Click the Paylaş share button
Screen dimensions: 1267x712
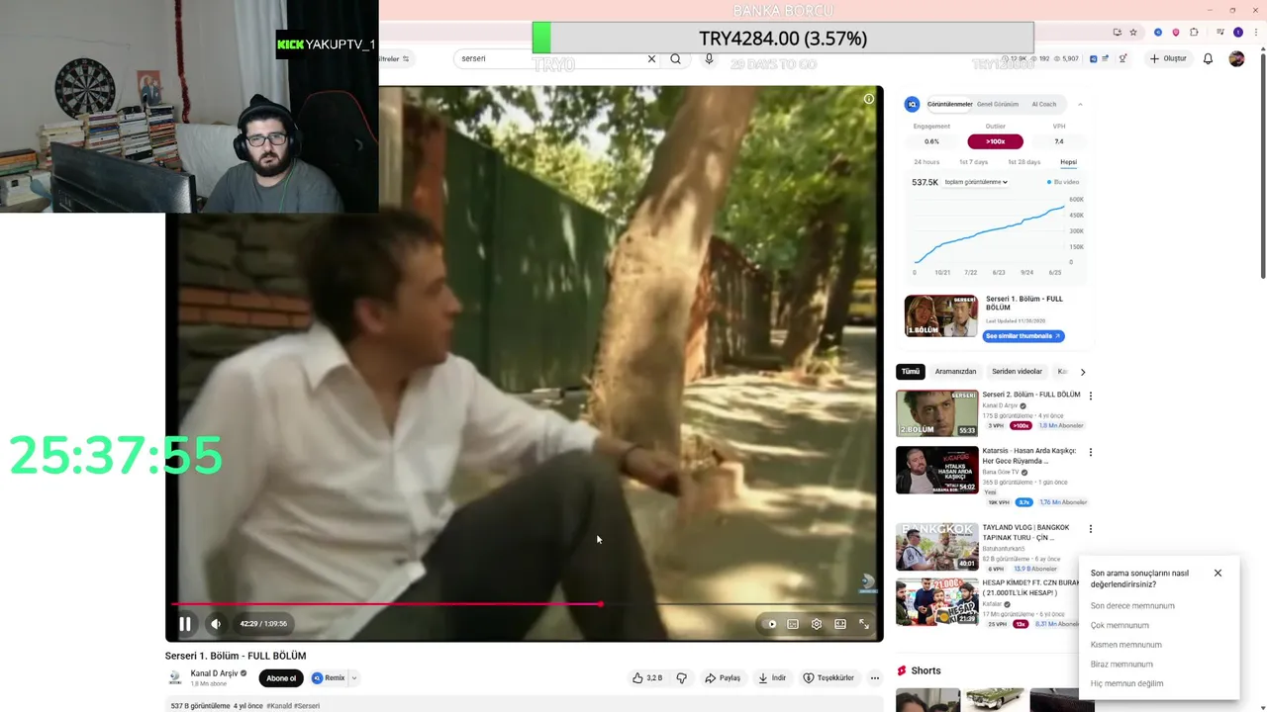pyautogui.click(x=723, y=677)
